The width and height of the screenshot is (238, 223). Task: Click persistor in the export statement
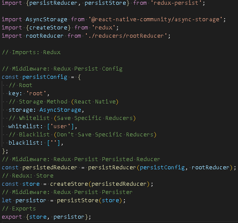click(69, 217)
